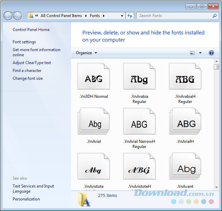The image size is (222, 211).
Task: Click the ".VnArial" font name label
Action: click(94, 141)
